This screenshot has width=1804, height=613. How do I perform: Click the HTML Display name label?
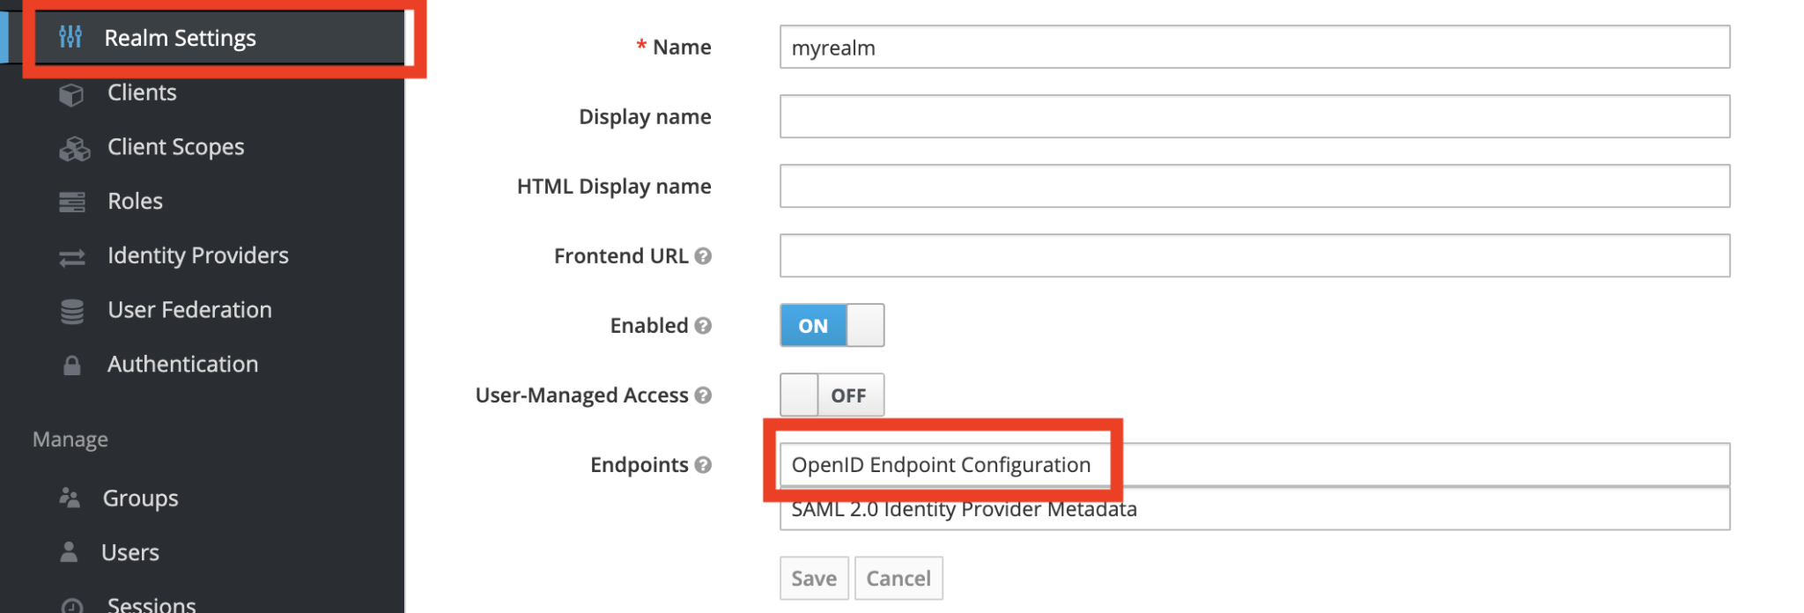click(614, 187)
